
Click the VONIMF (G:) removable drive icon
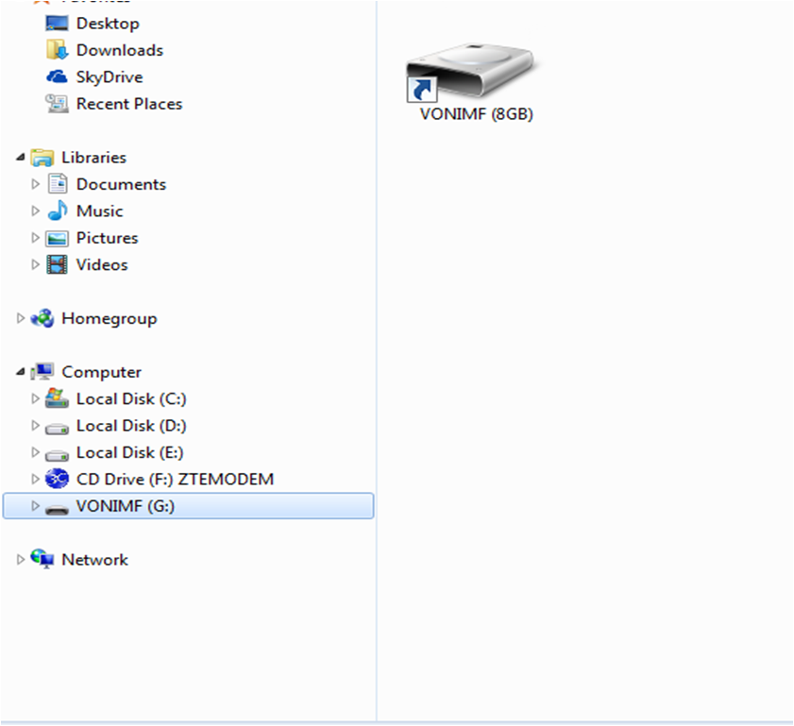click(x=57, y=509)
